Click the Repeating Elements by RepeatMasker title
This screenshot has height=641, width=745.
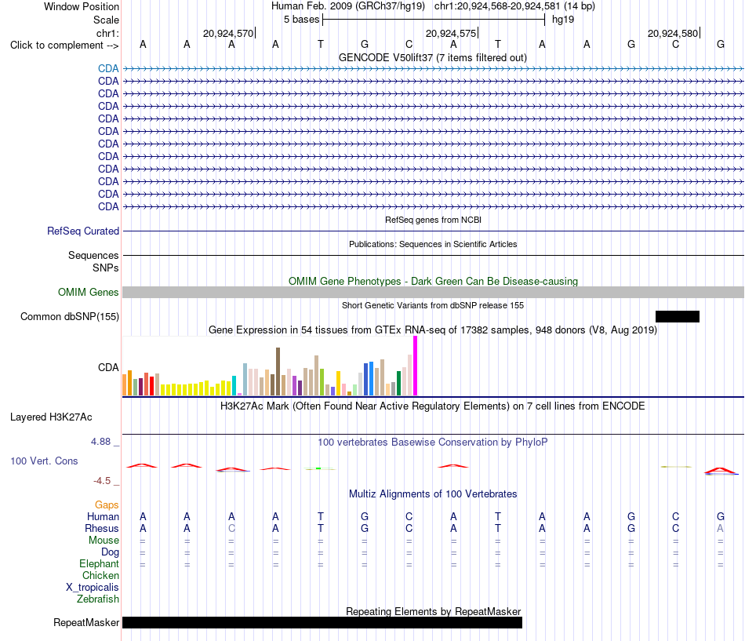click(x=434, y=611)
